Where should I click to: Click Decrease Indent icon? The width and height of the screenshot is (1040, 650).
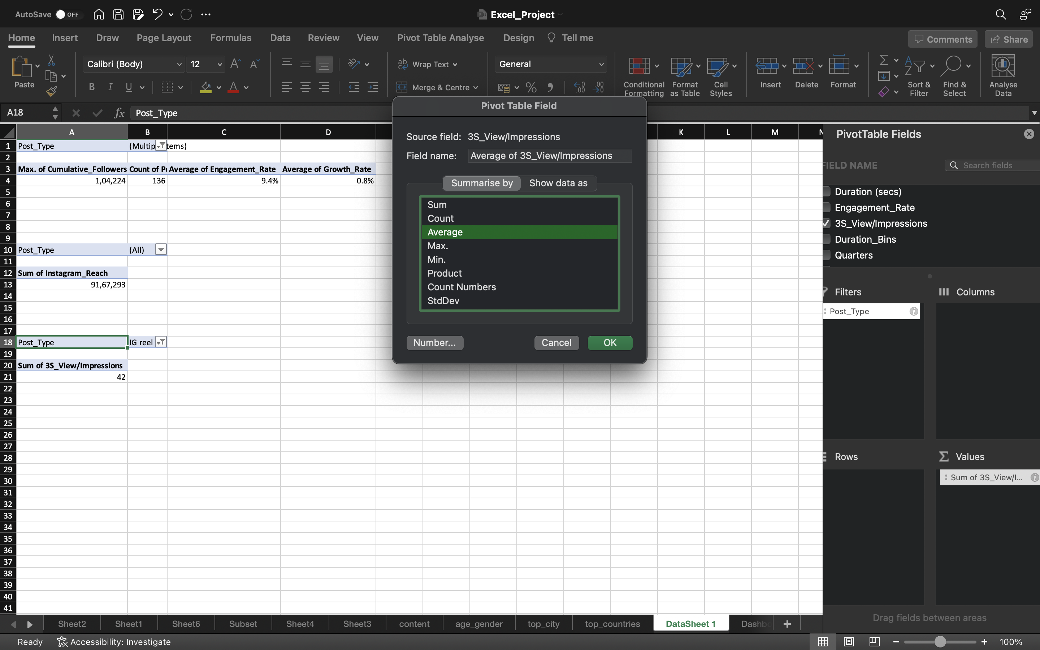click(x=354, y=87)
